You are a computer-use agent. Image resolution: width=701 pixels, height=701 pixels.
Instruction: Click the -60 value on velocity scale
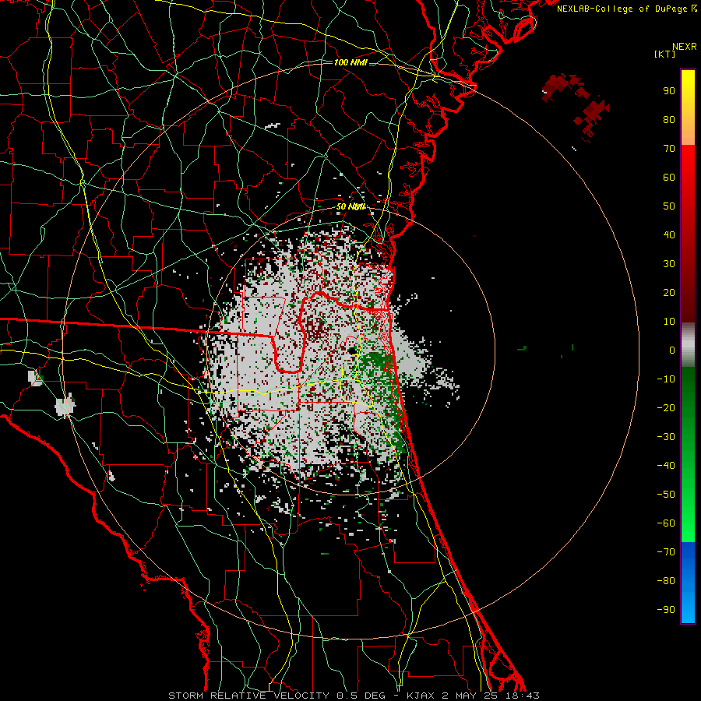point(666,523)
